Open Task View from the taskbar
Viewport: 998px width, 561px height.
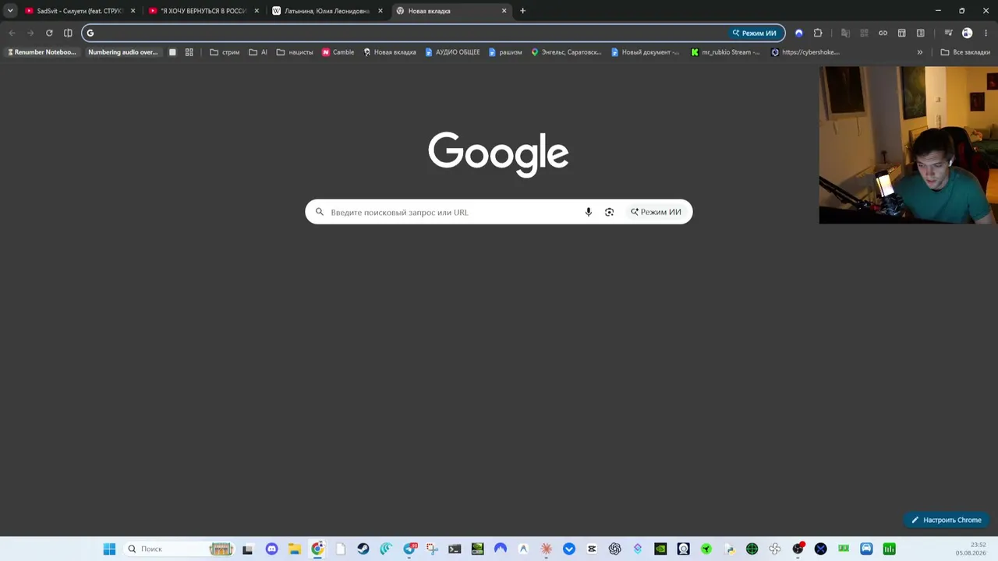tap(248, 549)
